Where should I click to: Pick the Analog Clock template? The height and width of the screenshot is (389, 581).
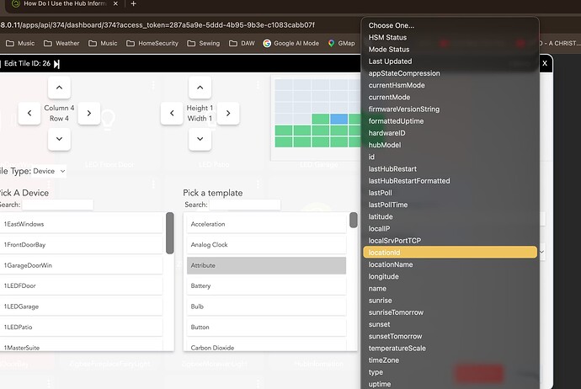(x=266, y=245)
